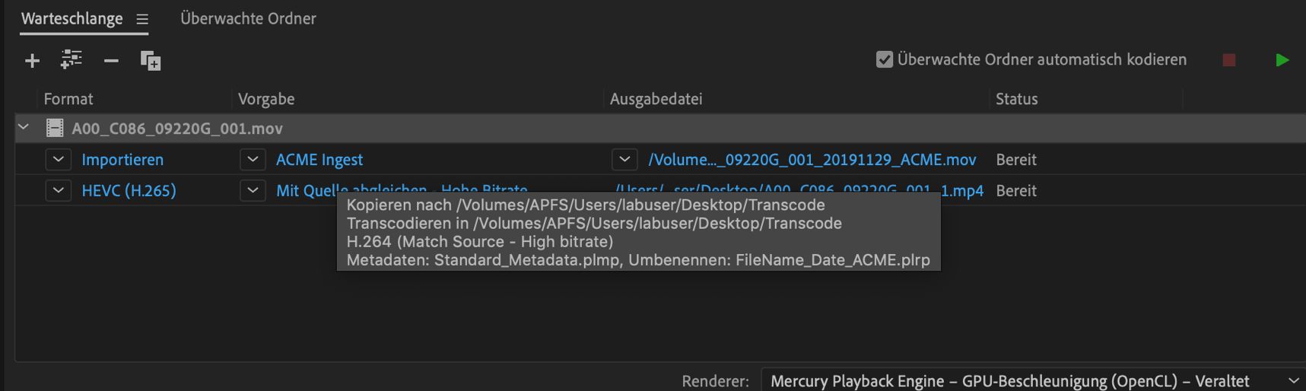Click the Ausgabedatei column header

click(x=656, y=99)
